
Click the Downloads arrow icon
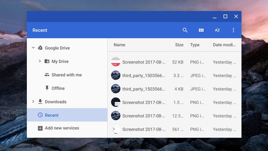point(40,102)
